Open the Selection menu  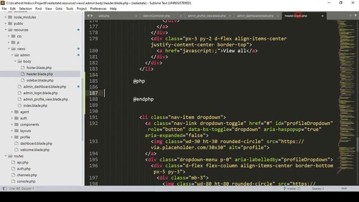[25, 9]
